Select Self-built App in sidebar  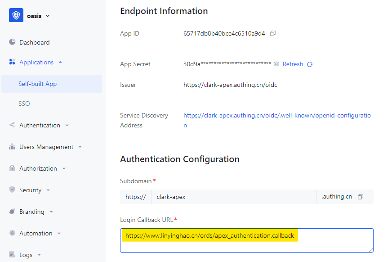(x=38, y=84)
